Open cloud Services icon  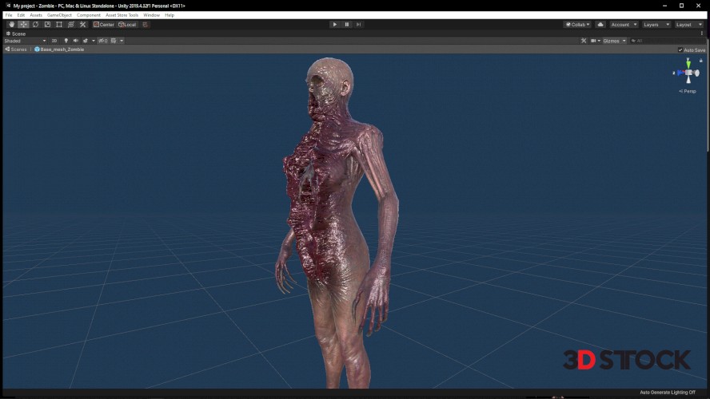(x=600, y=25)
